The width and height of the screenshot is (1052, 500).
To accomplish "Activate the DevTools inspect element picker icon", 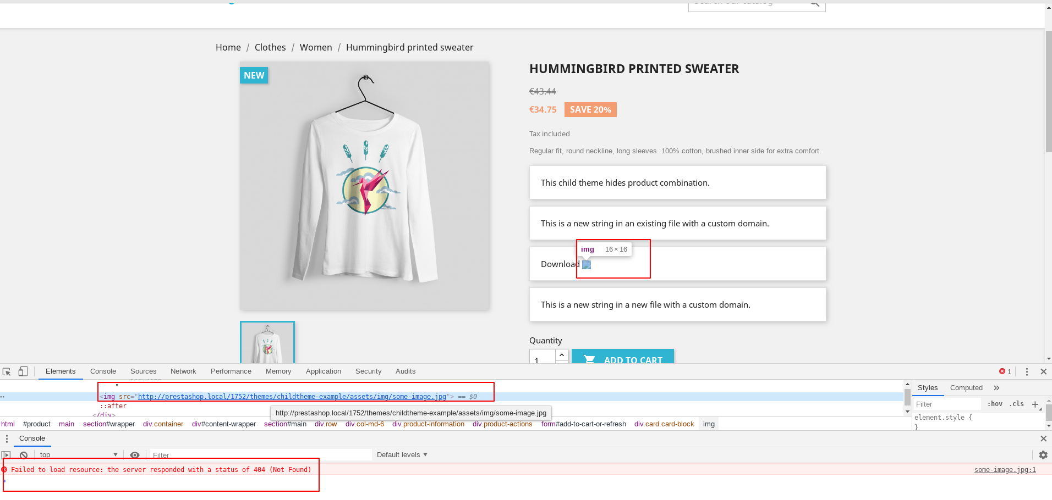I will point(7,372).
